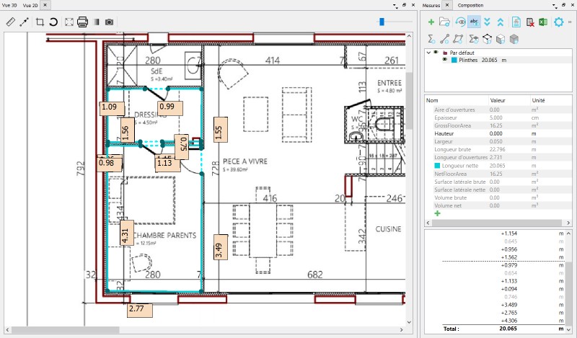Print the 2D plan view
This screenshot has width=577, height=338.
[x=82, y=22]
